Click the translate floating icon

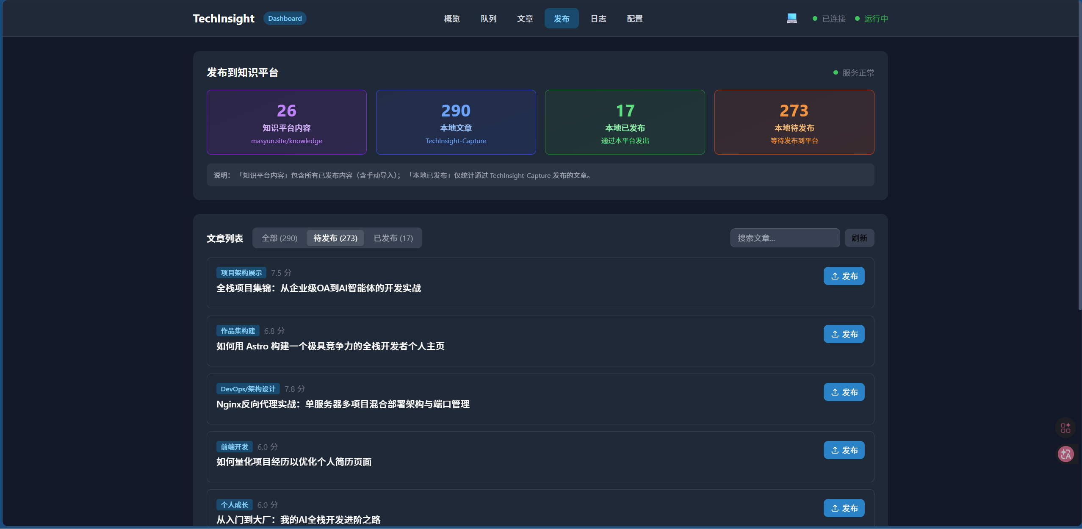pyautogui.click(x=1065, y=454)
